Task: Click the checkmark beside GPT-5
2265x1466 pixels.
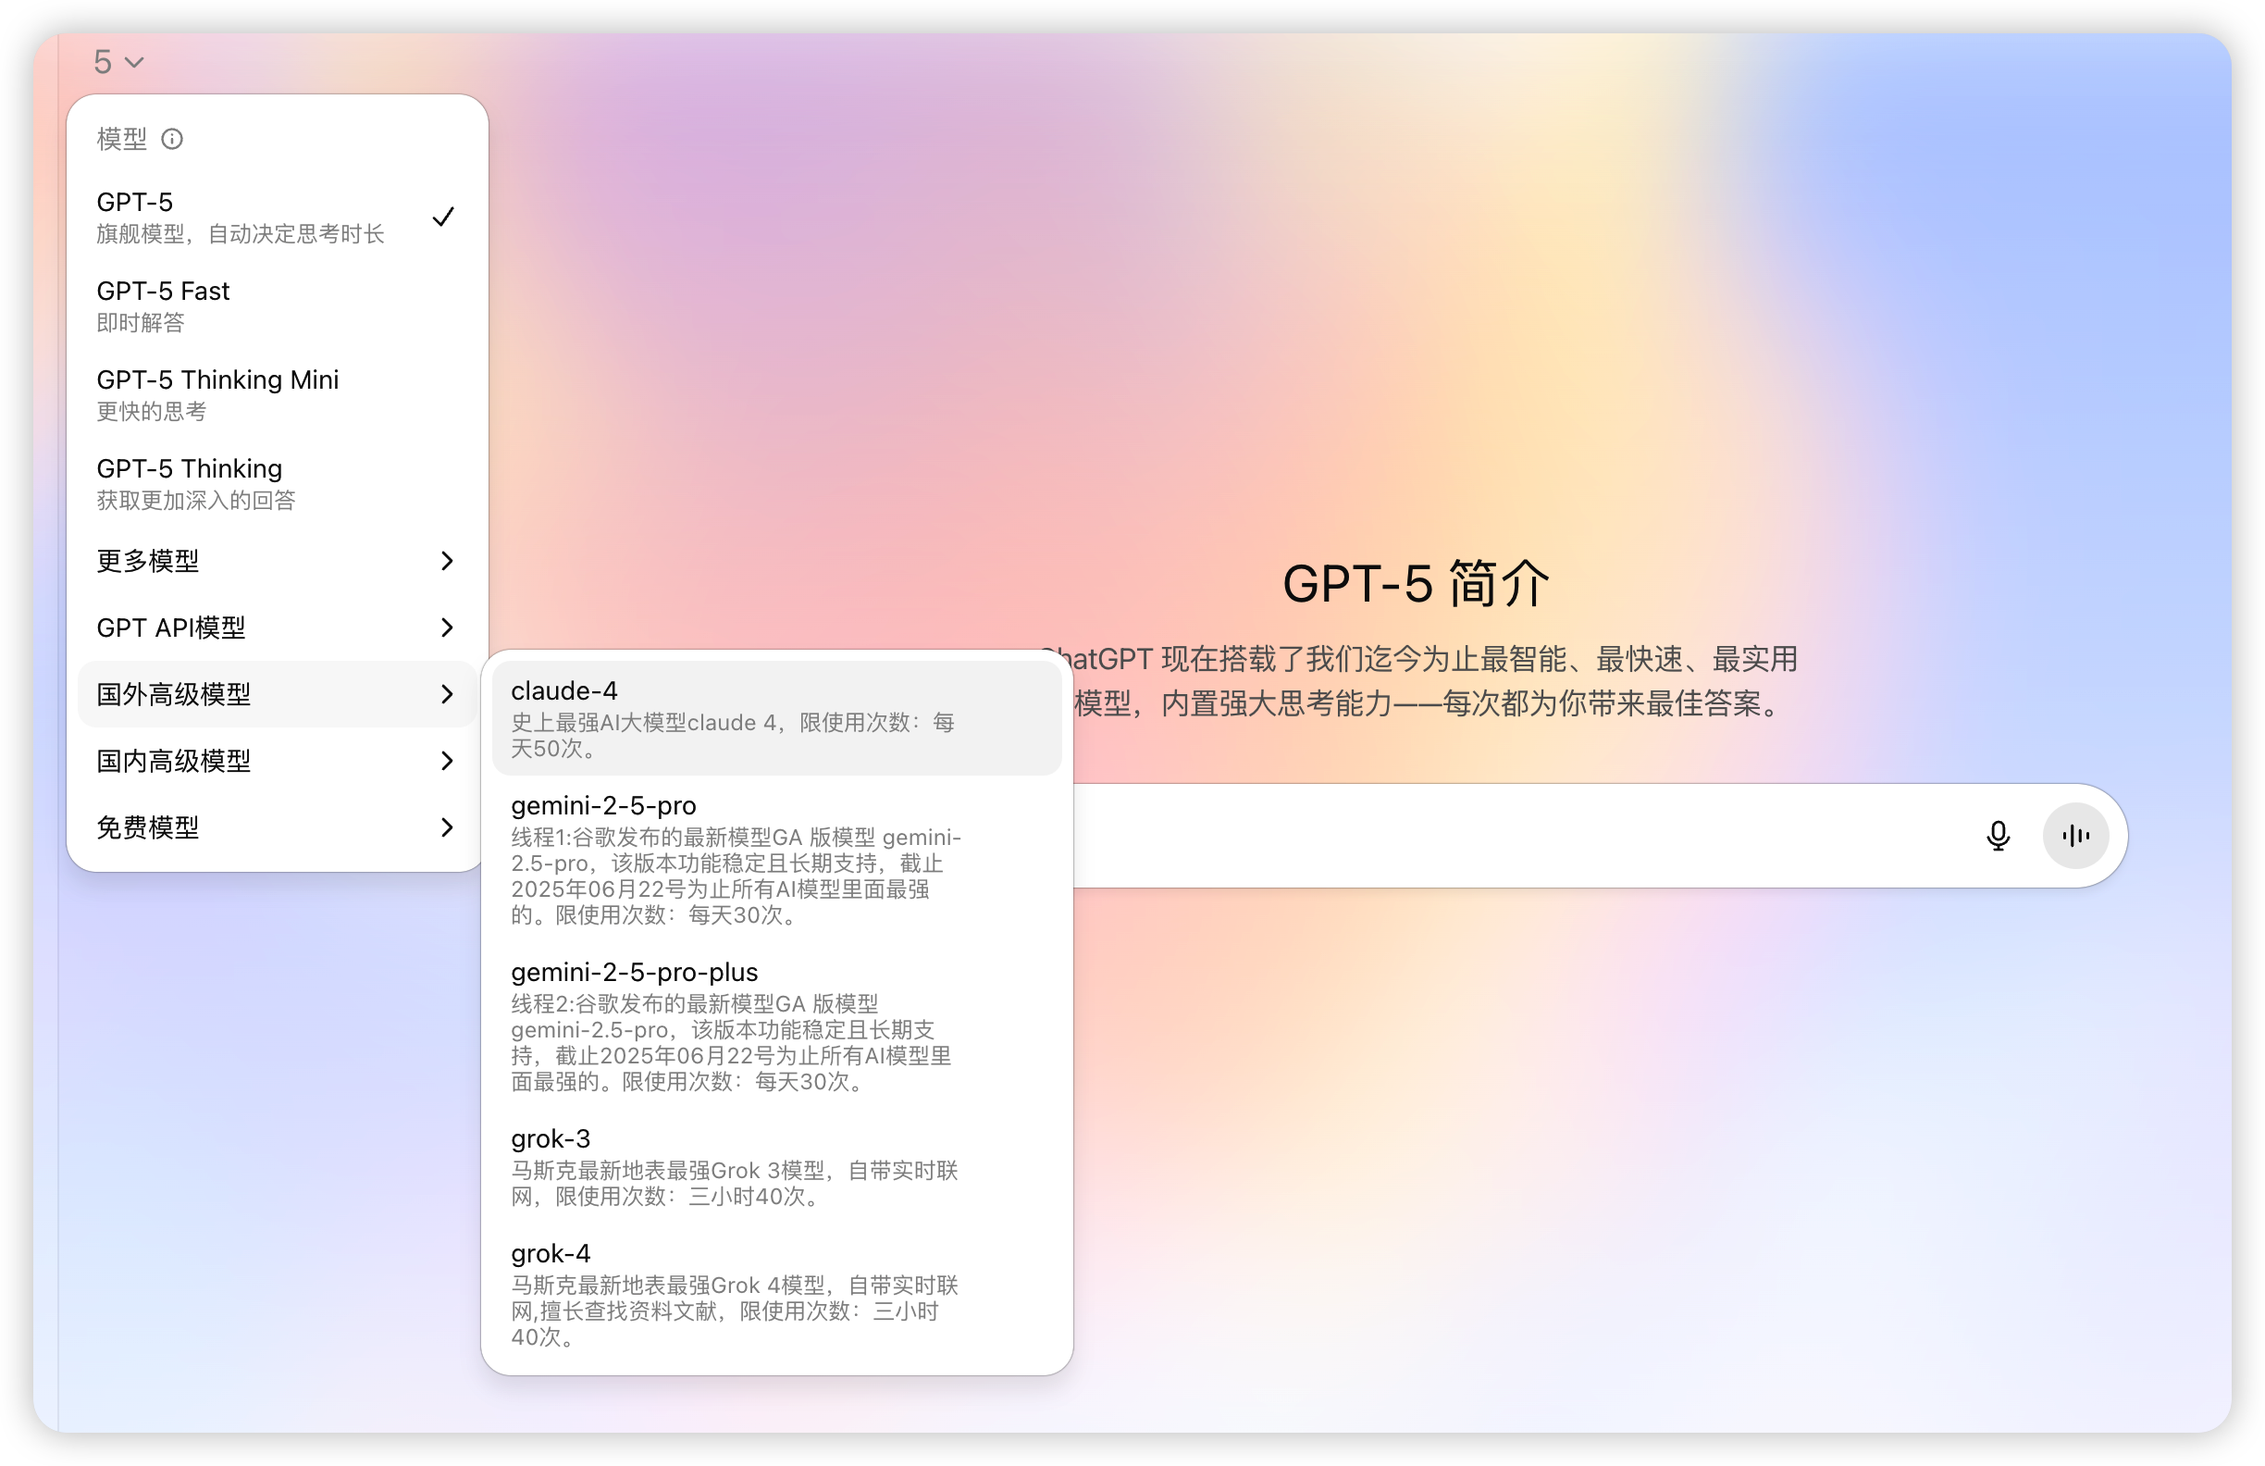Action: 443,217
